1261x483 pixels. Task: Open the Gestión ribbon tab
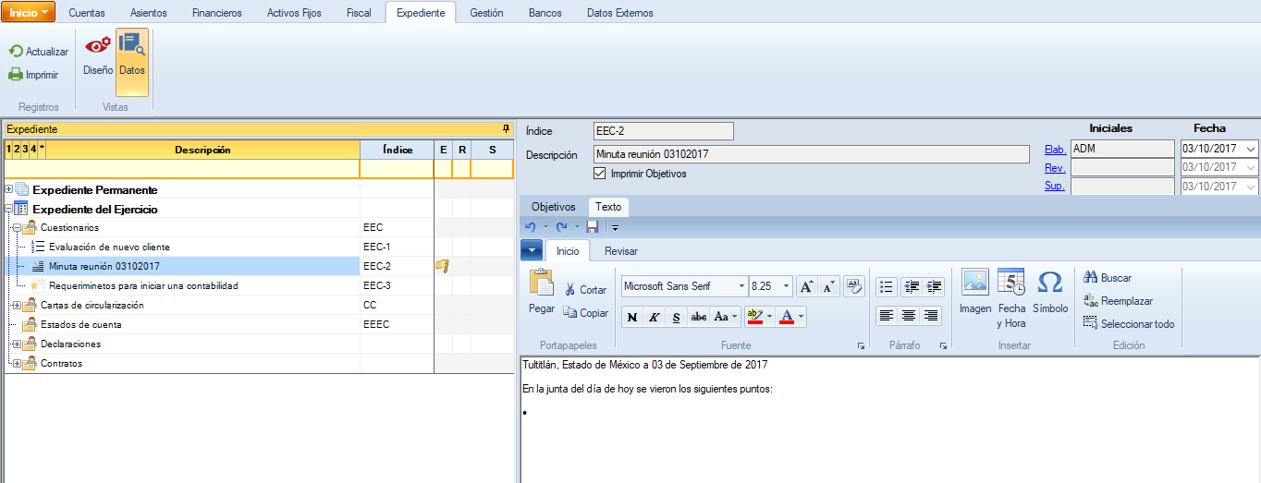486,13
